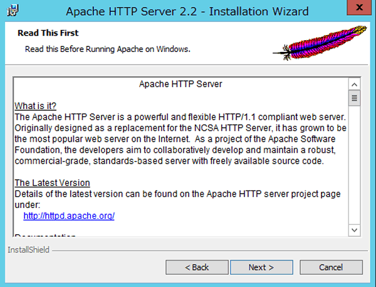
Task: Cancel the Apache installation
Action: (x=330, y=267)
